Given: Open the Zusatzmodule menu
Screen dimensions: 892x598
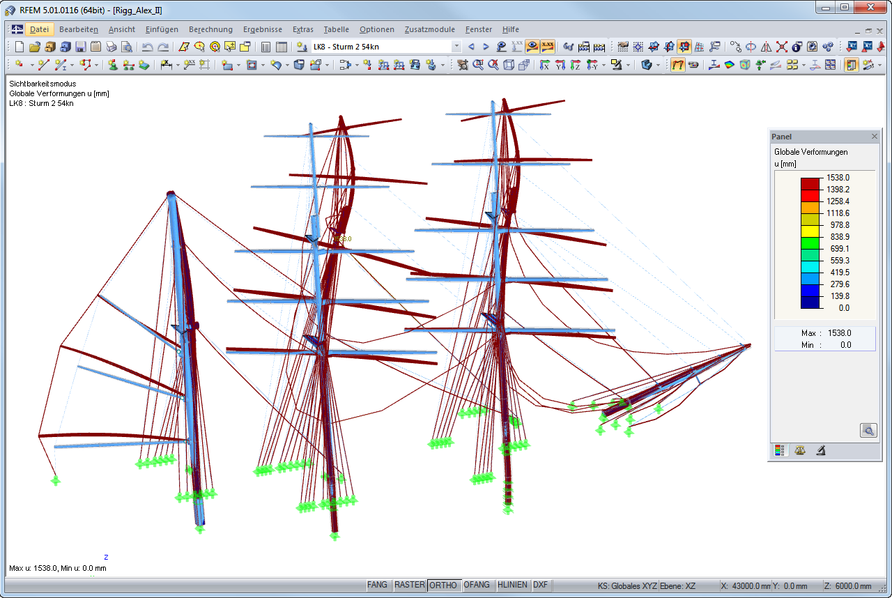Looking at the screenshot, I should tap(430, 29).
